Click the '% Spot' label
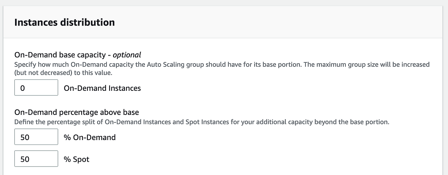Image resolution: width=448 pixels, height=175 pixels. pyautogui.click(x=76, y=160)
